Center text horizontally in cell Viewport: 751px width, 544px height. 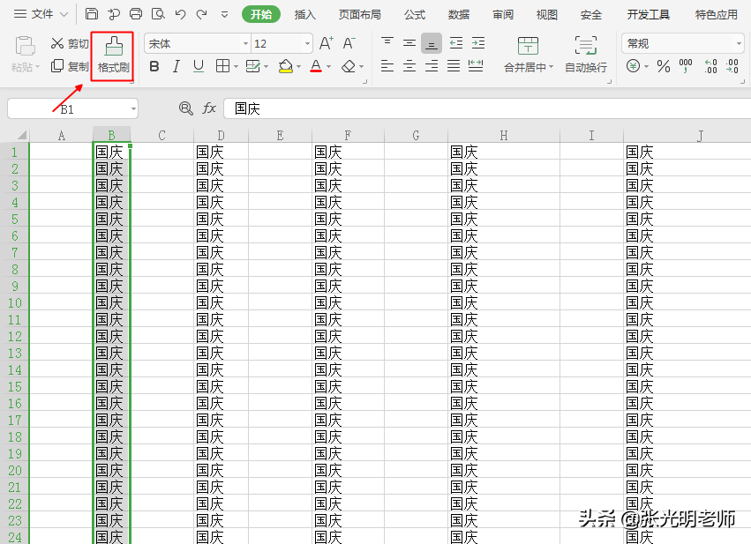409,66
